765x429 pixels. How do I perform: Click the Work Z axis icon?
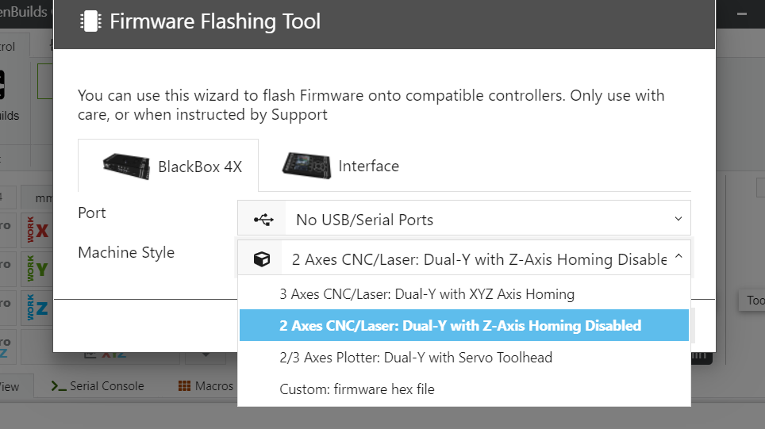37,306
